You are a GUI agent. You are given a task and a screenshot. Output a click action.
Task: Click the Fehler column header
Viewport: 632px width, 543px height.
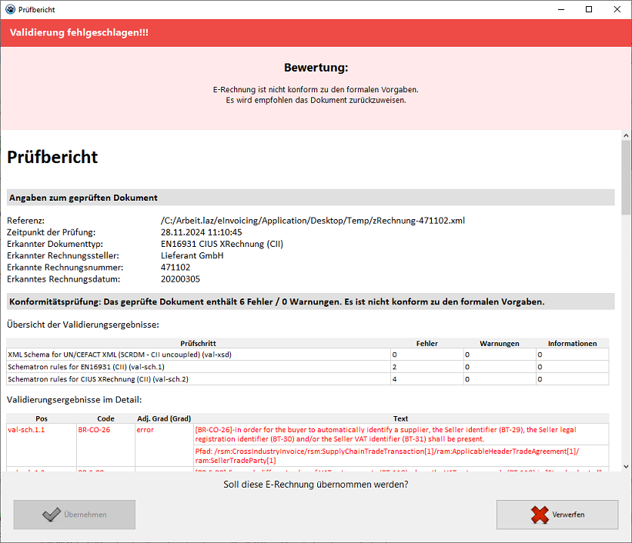tap(426, 343)
